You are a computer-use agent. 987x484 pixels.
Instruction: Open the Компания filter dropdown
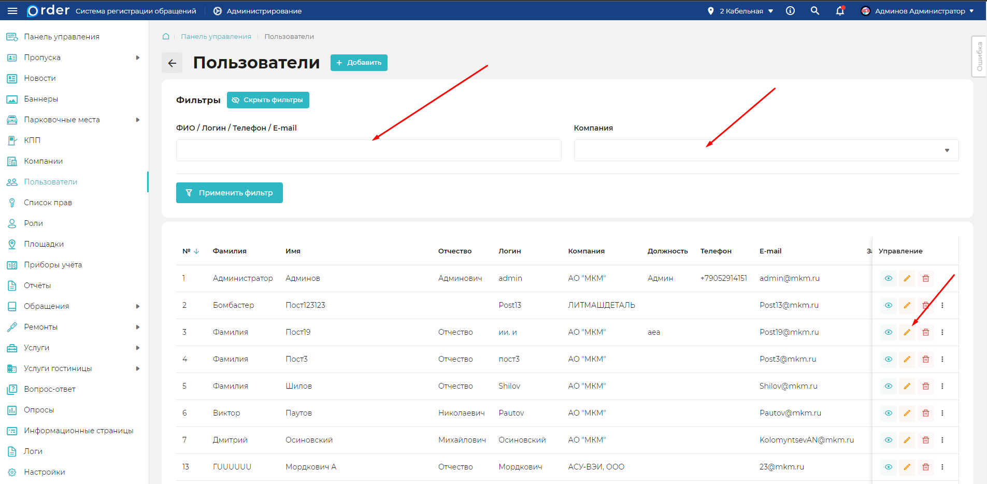click(x=766, y=150)
